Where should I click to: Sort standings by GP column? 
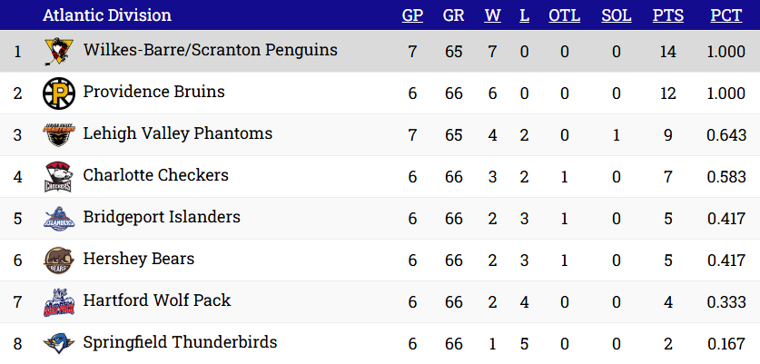tap(412, 15)
